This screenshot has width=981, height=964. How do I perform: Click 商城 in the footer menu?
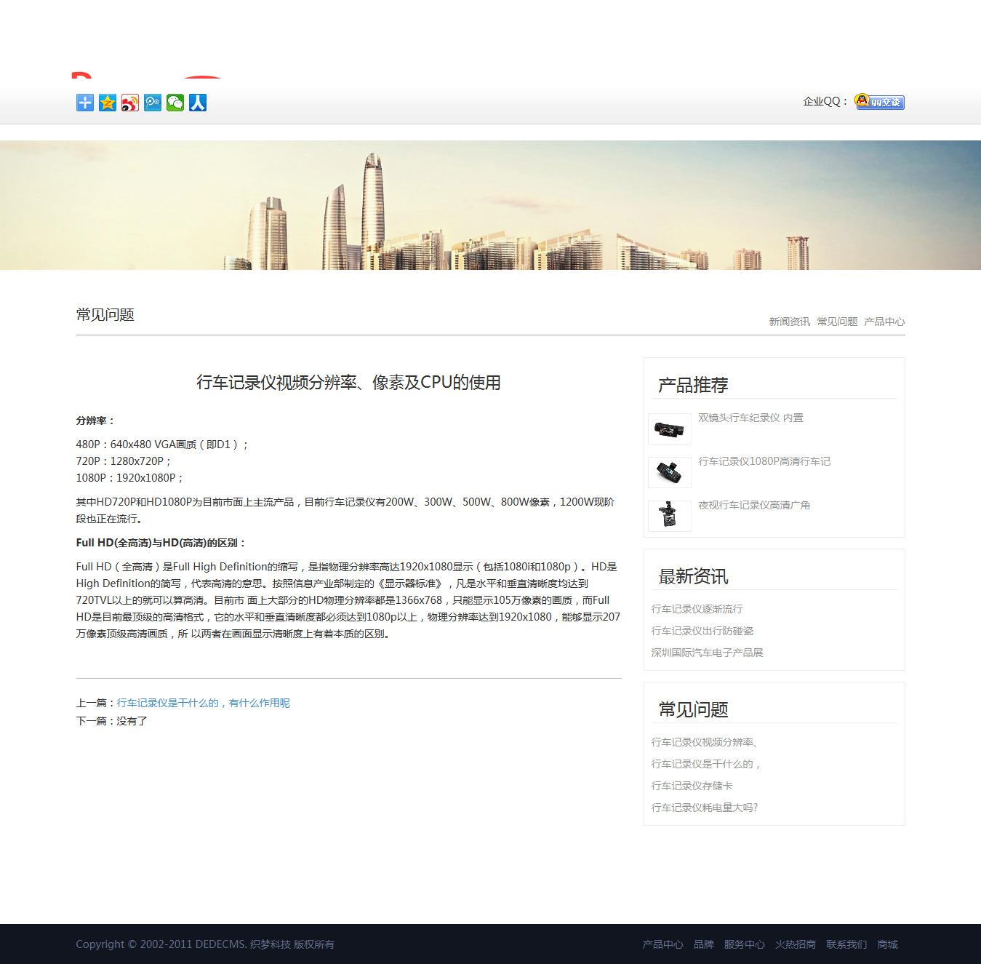(887, 944)
